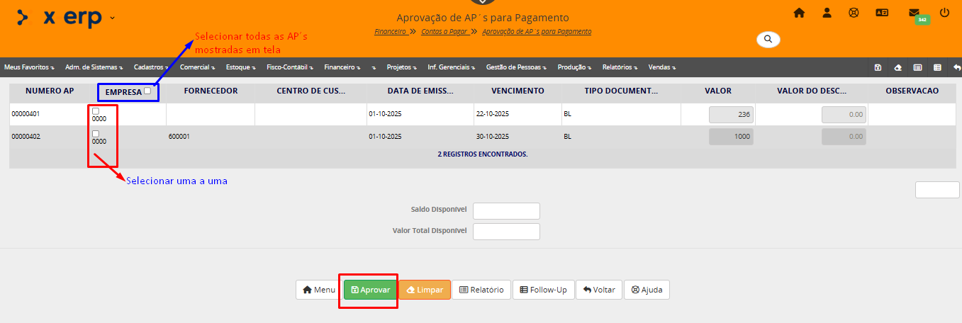
Task: Click the eraser icon in the dark toolbar
Action: coord(897,67)
